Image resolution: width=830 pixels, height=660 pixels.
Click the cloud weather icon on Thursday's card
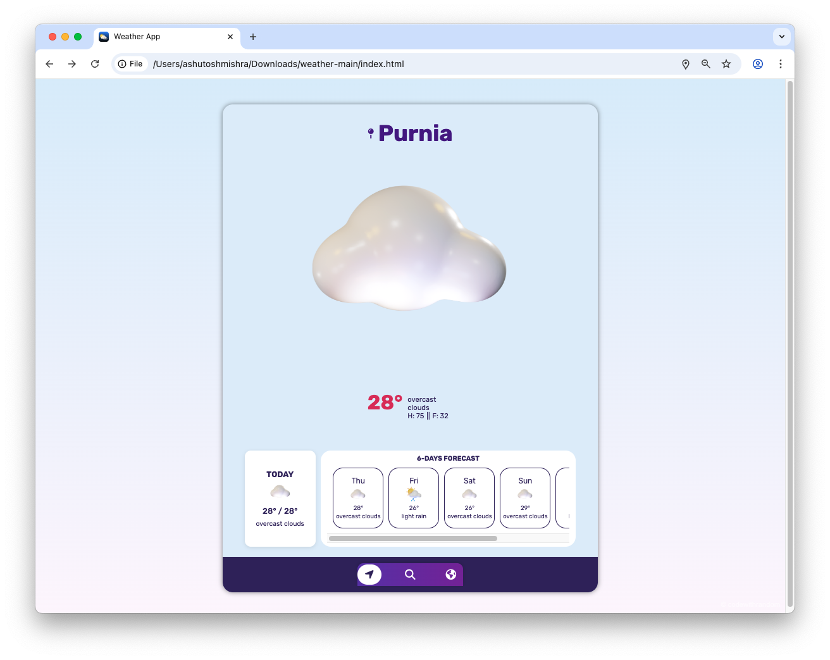pos(357,493)
